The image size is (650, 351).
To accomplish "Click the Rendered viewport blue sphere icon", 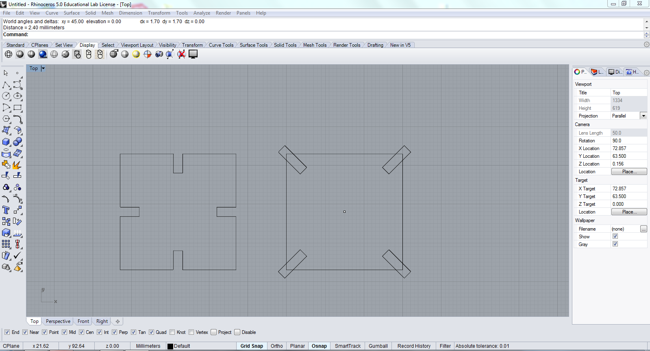I will coord(43,54).
